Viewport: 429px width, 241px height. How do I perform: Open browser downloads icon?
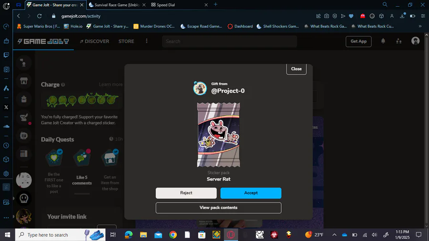(x=402, y=16)
